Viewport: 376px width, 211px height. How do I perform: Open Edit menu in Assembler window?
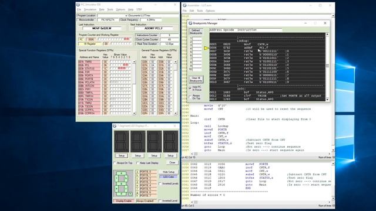[x=192, y=11]
